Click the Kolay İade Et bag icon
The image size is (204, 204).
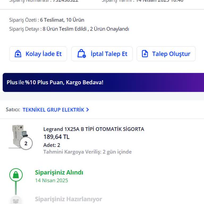(x=18, y=54)
